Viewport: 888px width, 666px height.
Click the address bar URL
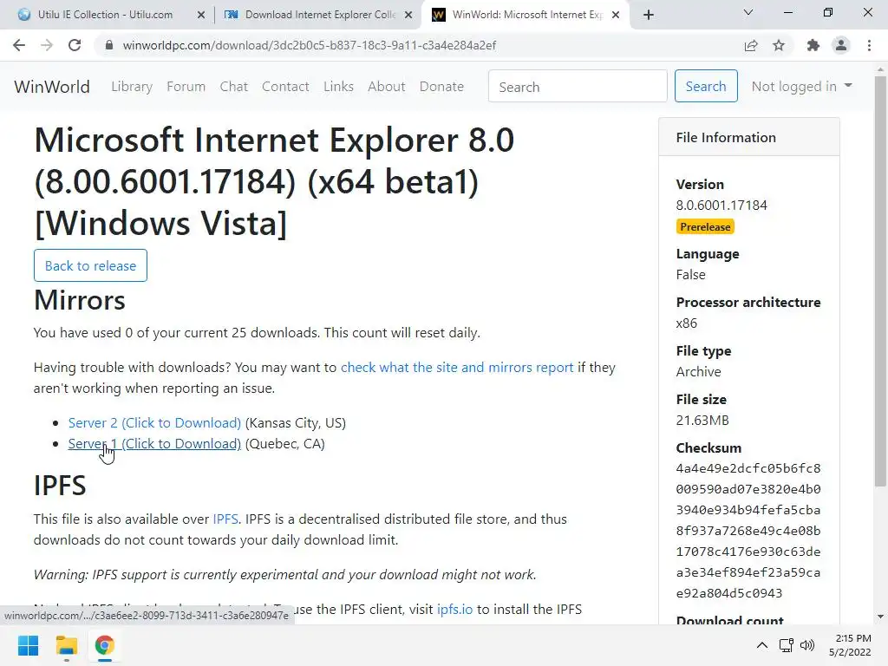(310, 45)
